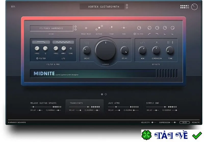Click the Pan slider control
The image size is (204, 142).
point(124,28)
